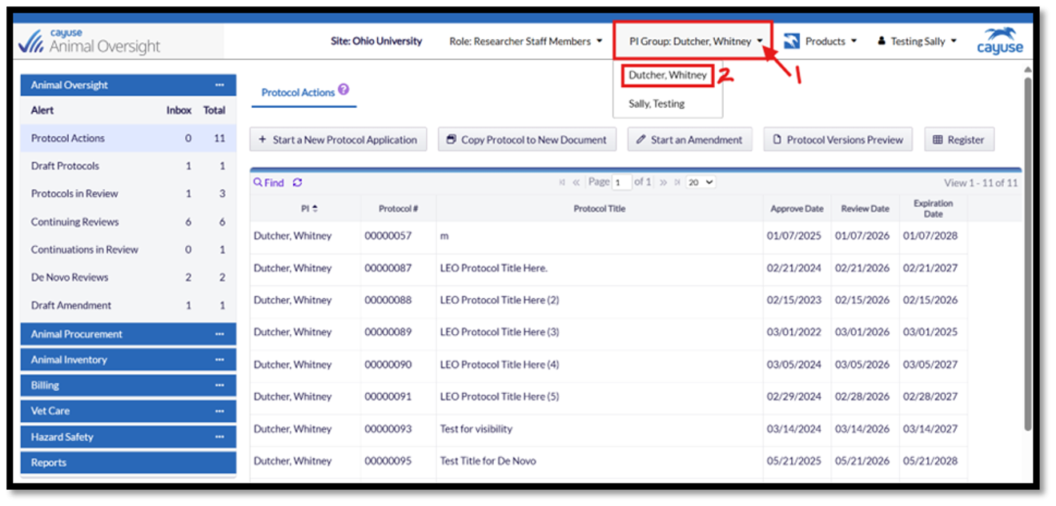
Task: Click the ellipsis icon on Vet Care header
Action: (219, 411)
